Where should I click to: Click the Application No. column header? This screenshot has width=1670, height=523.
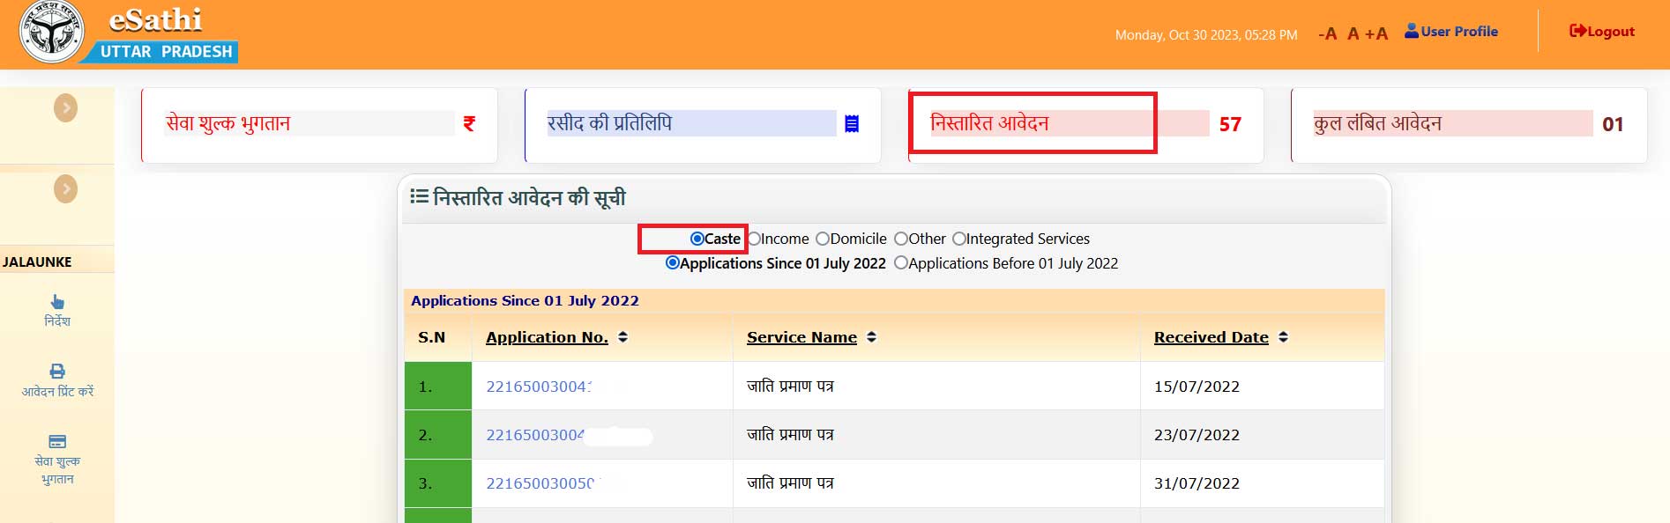(x=547, y=337)
